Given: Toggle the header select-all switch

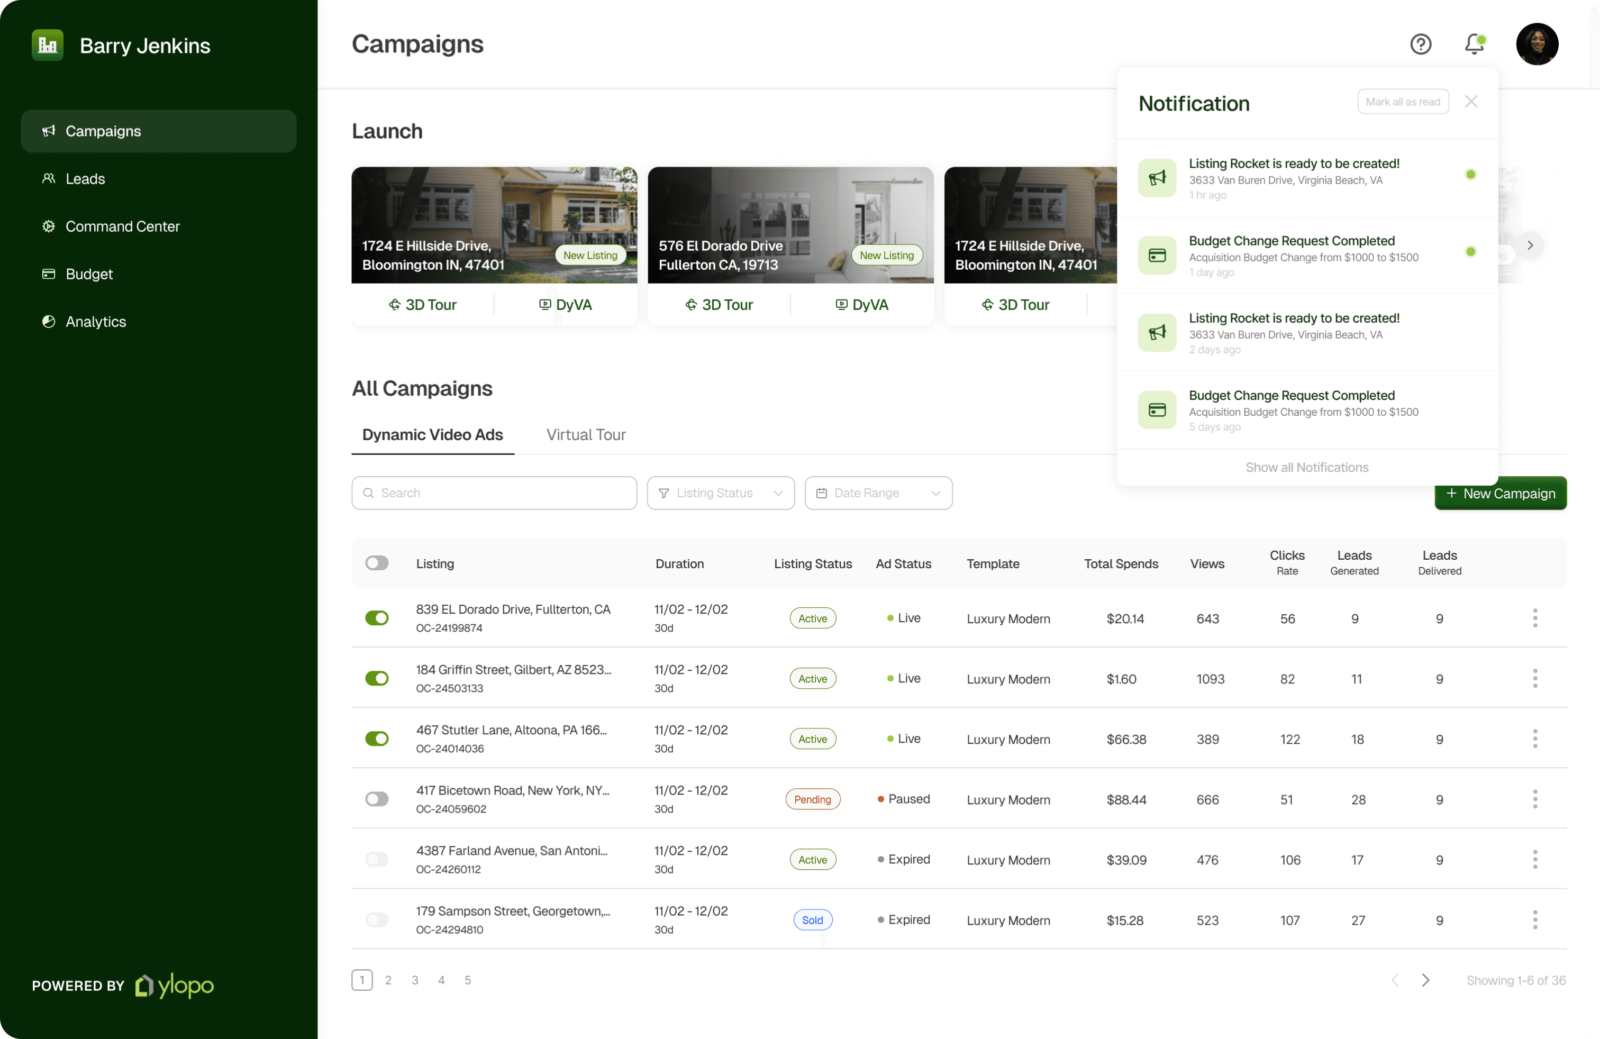Looking at the screenshot, I should (377, 563).
